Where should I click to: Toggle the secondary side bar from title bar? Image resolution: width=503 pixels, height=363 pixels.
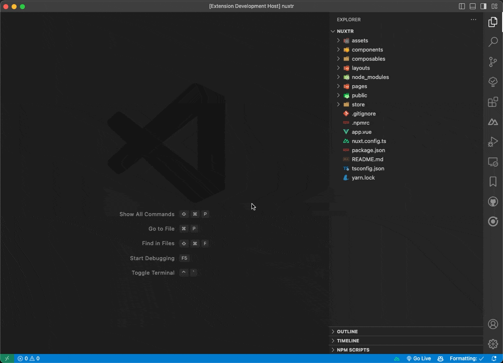[483, 6]
